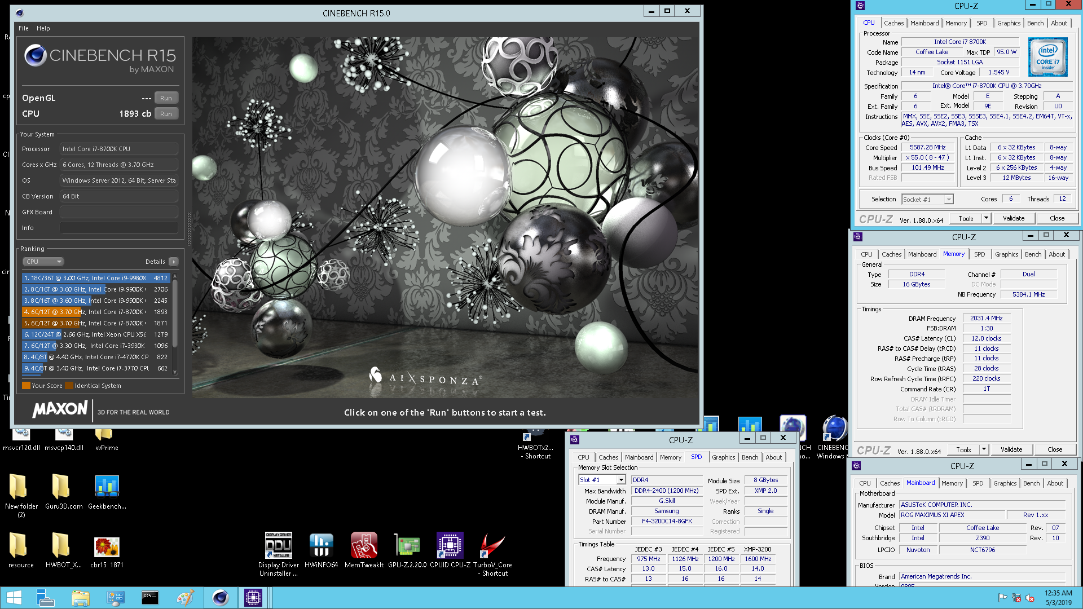Switch to Cinebench in the taskbar

coord(220,598)
